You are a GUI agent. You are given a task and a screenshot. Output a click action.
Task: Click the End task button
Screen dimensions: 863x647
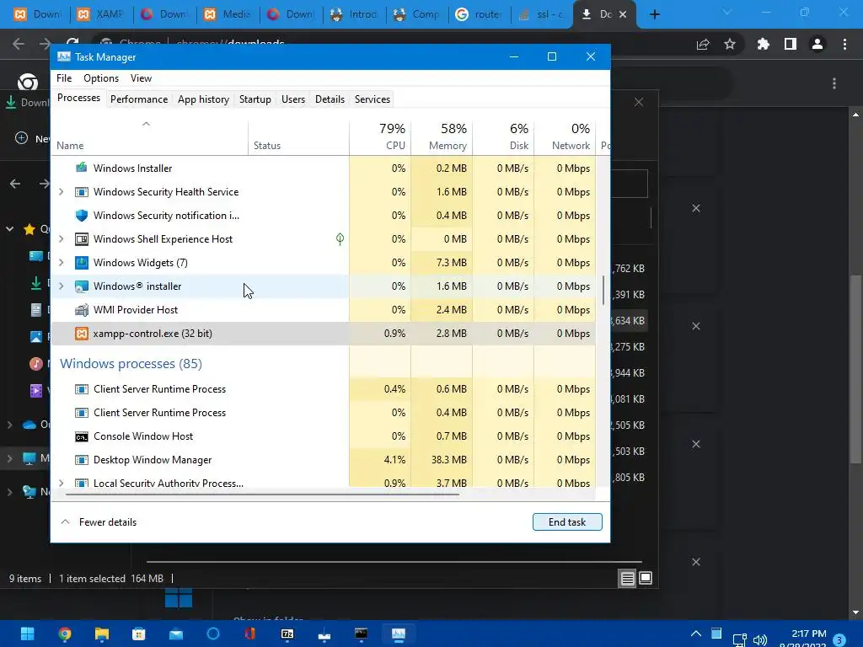(x=567, y=521)
